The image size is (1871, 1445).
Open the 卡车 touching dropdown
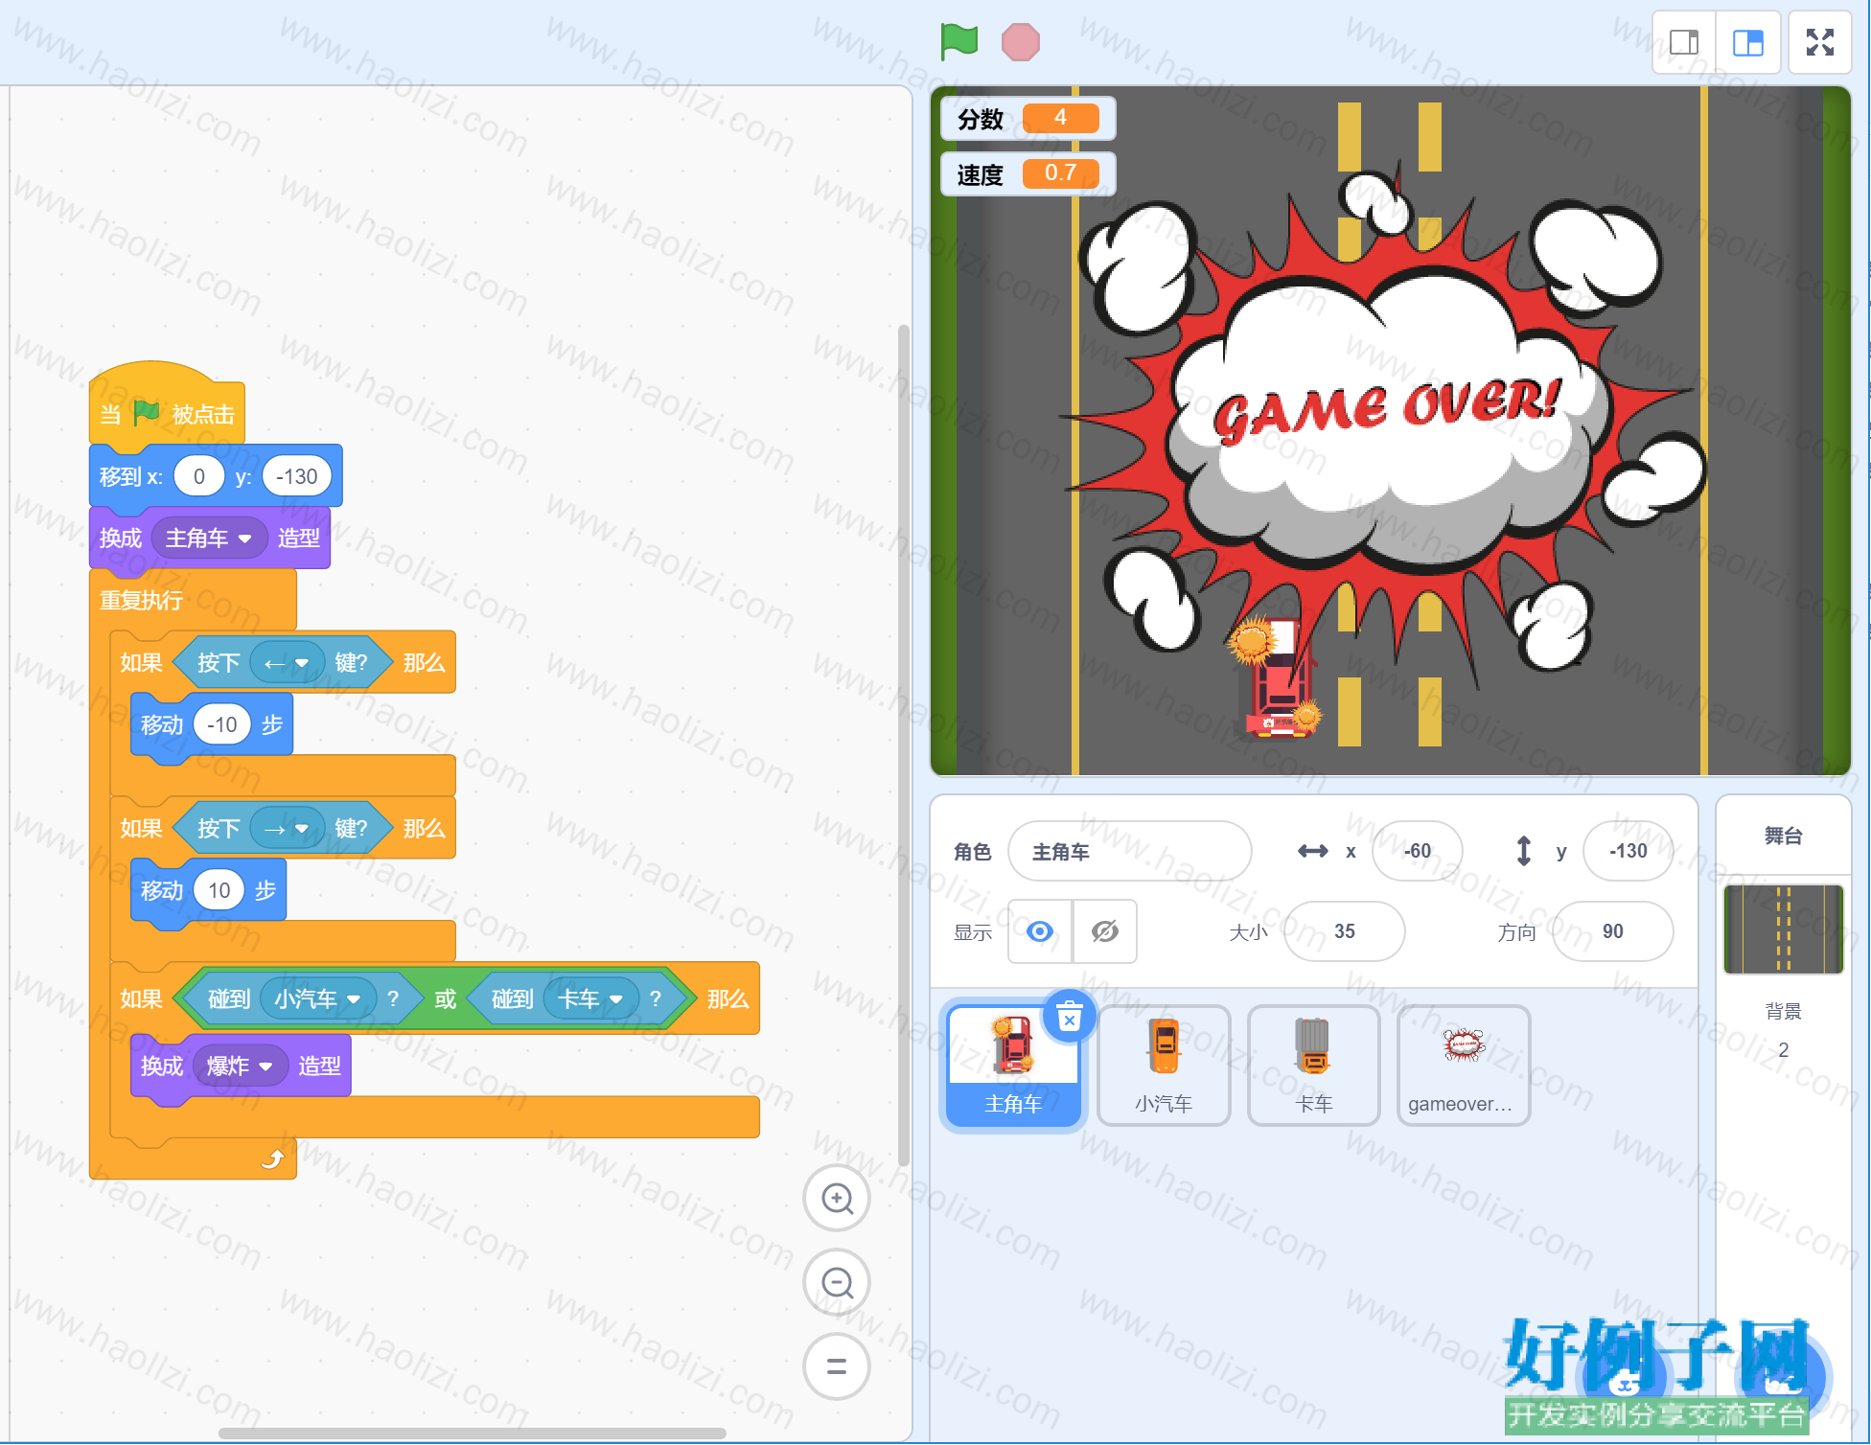click(591, 999)
